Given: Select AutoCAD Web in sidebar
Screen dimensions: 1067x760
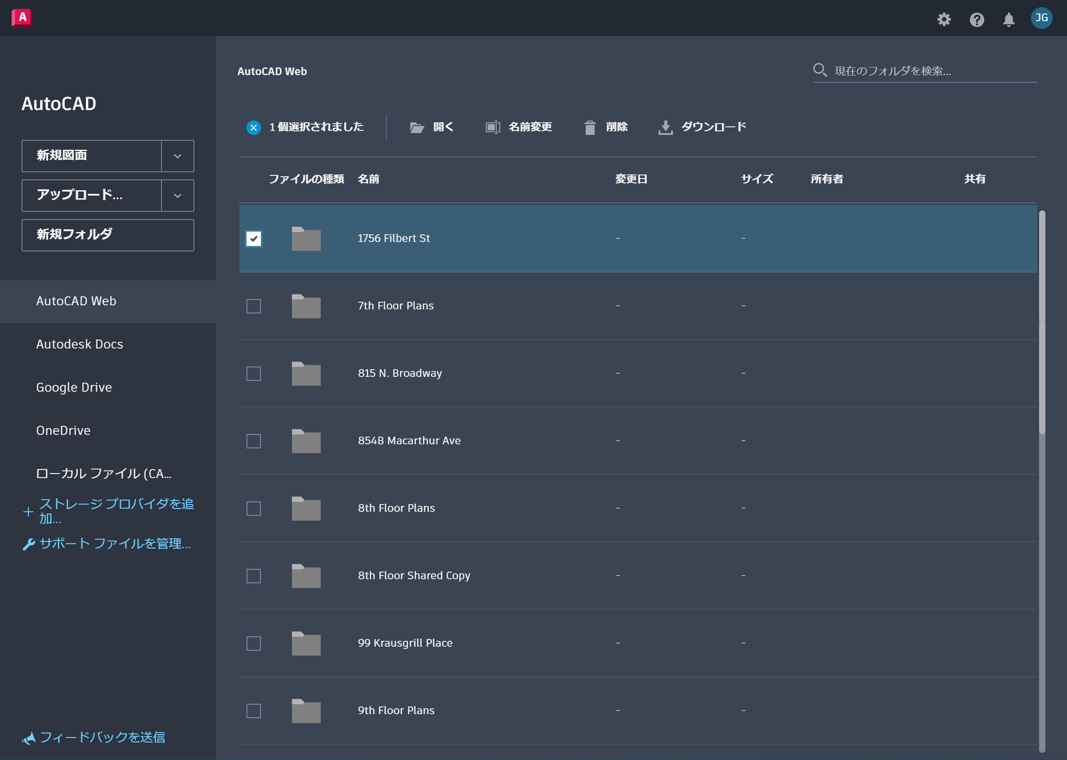Looking at the screenshot, I should [x=108, y=301].
